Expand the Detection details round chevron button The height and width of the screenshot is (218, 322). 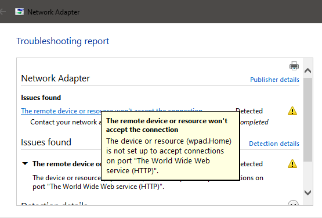(x=293, y=203)
